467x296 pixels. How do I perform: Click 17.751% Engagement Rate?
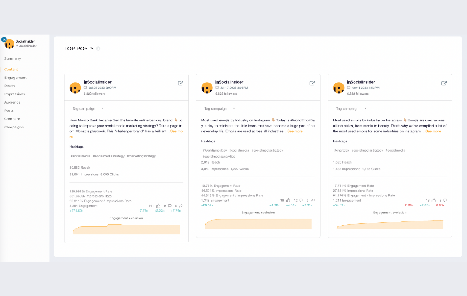coord(353,186)
